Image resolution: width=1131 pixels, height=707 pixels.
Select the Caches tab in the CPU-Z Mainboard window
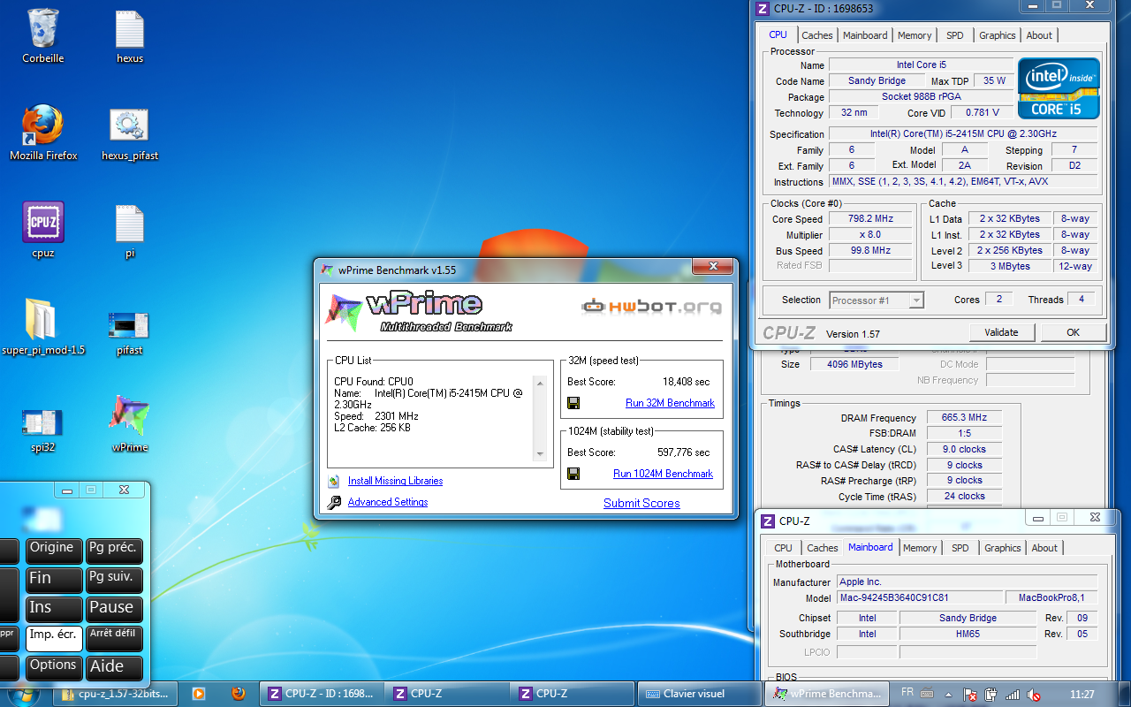click(823, 548)
